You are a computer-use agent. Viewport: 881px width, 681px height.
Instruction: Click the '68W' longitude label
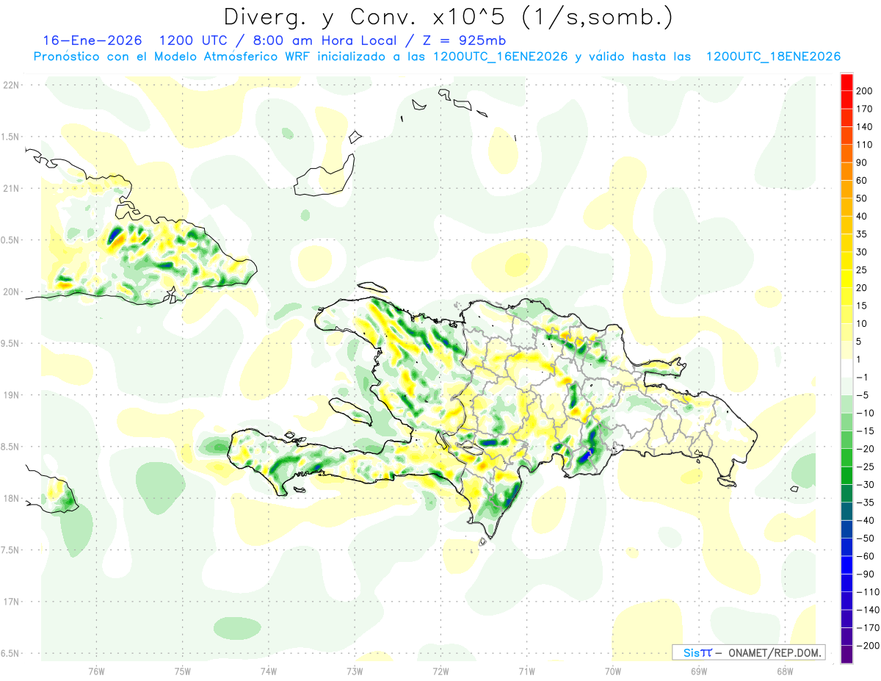(x=785, y=671)
